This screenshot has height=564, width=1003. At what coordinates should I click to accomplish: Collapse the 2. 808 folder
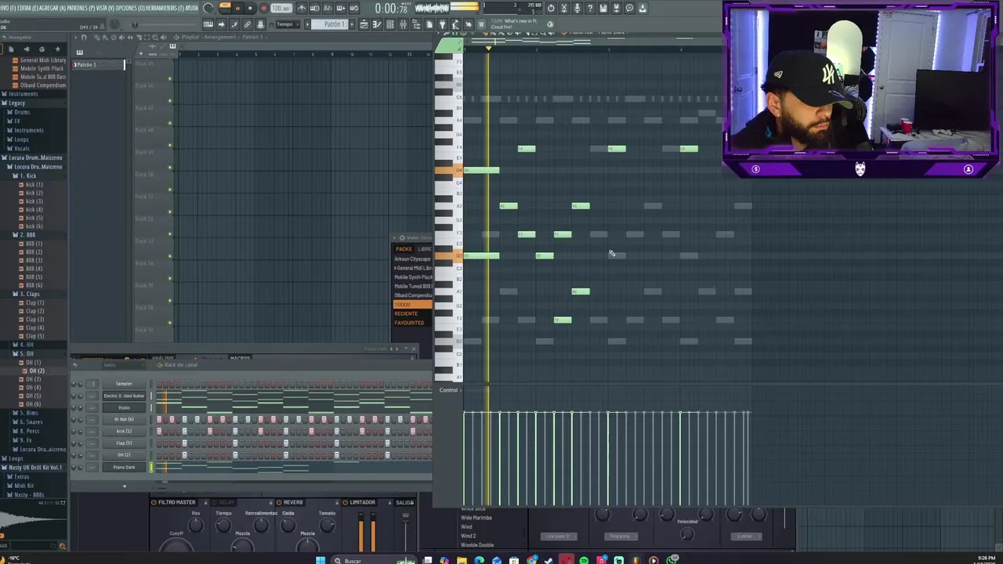tap(27, 235)
